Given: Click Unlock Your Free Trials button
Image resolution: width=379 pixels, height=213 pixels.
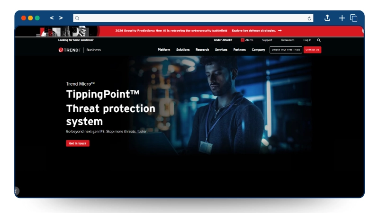Looking at the screenshot, I should tap(286, 50).
